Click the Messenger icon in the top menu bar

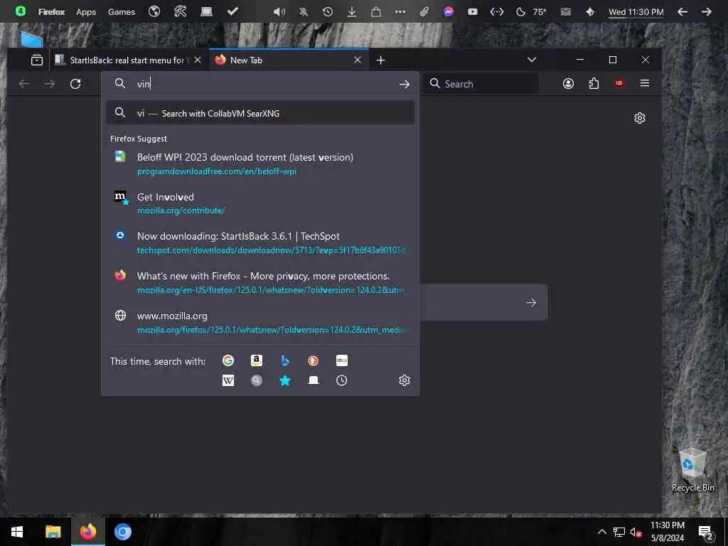click(x=449, y=11)
